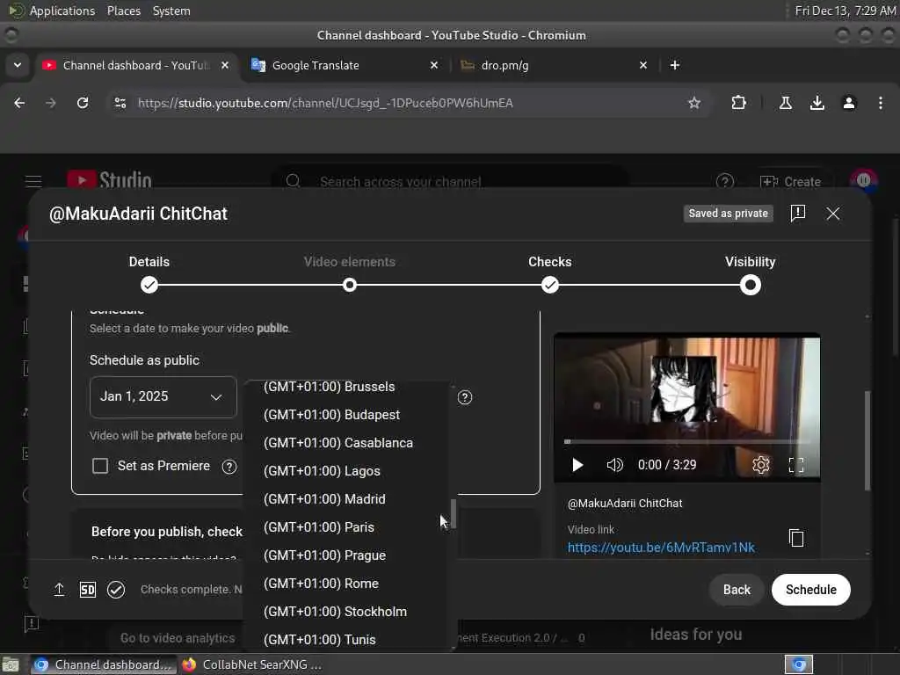Open the Places menu in top panel

[x=124, y=11]
